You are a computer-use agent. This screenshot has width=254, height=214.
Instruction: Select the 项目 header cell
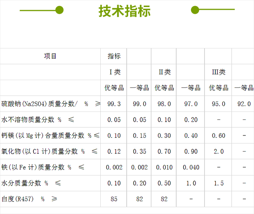tap(50, 56)
